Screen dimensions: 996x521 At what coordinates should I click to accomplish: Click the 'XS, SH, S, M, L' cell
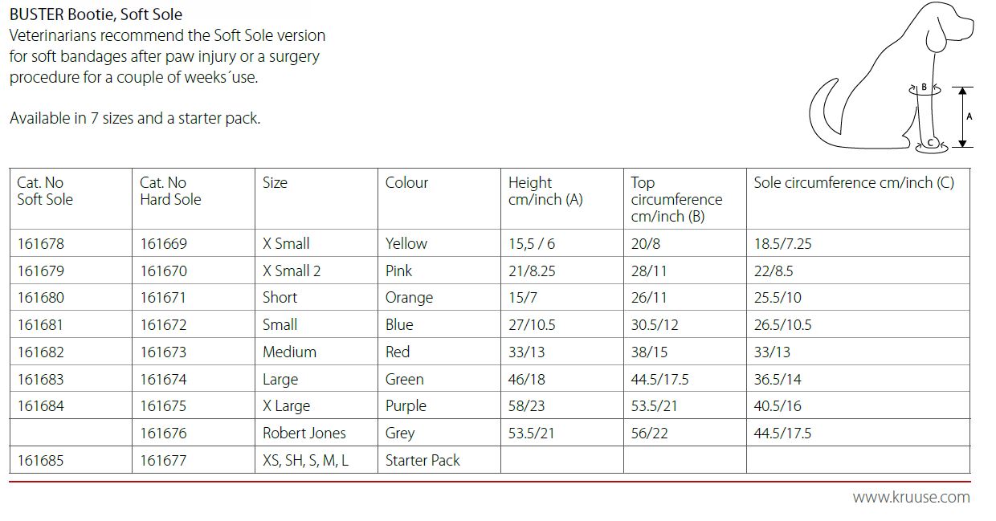(305, 461)
